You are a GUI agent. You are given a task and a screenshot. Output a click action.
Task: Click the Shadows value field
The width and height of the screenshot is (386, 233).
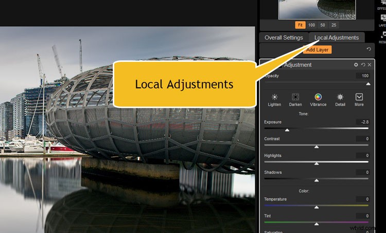[x=363, y=172]
